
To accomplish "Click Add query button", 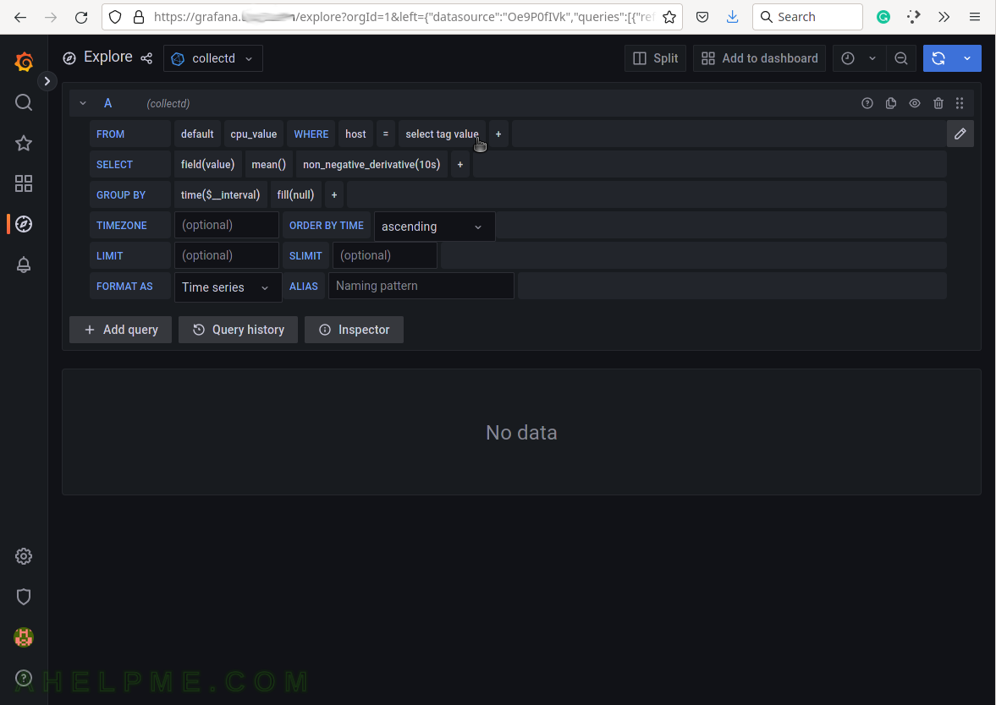I will pyautogui.click(x=121, y=330).
